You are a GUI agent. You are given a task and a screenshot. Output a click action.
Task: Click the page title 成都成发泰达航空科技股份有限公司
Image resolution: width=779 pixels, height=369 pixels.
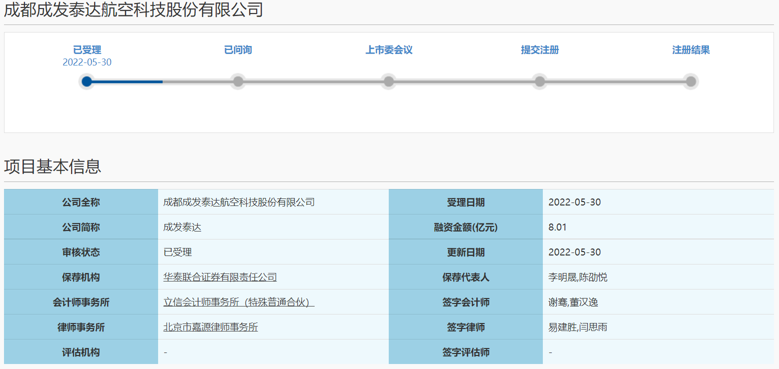coord(134,10)
